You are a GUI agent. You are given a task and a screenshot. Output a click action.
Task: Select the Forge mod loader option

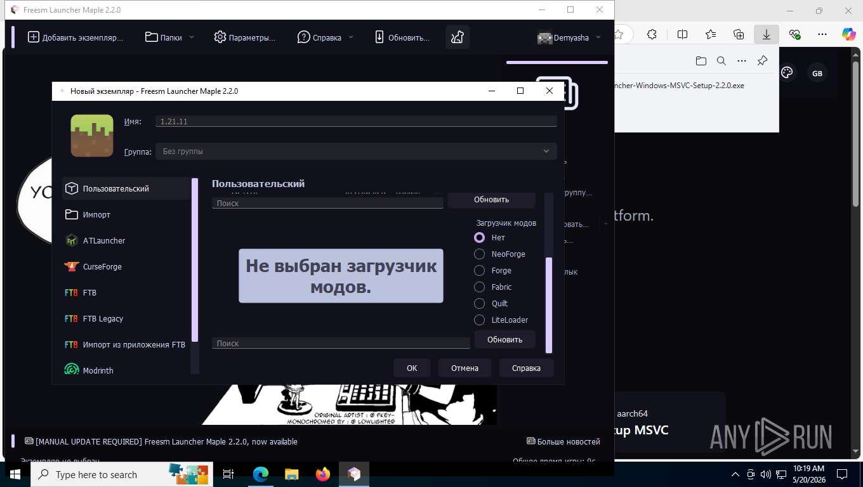(480, 270)
